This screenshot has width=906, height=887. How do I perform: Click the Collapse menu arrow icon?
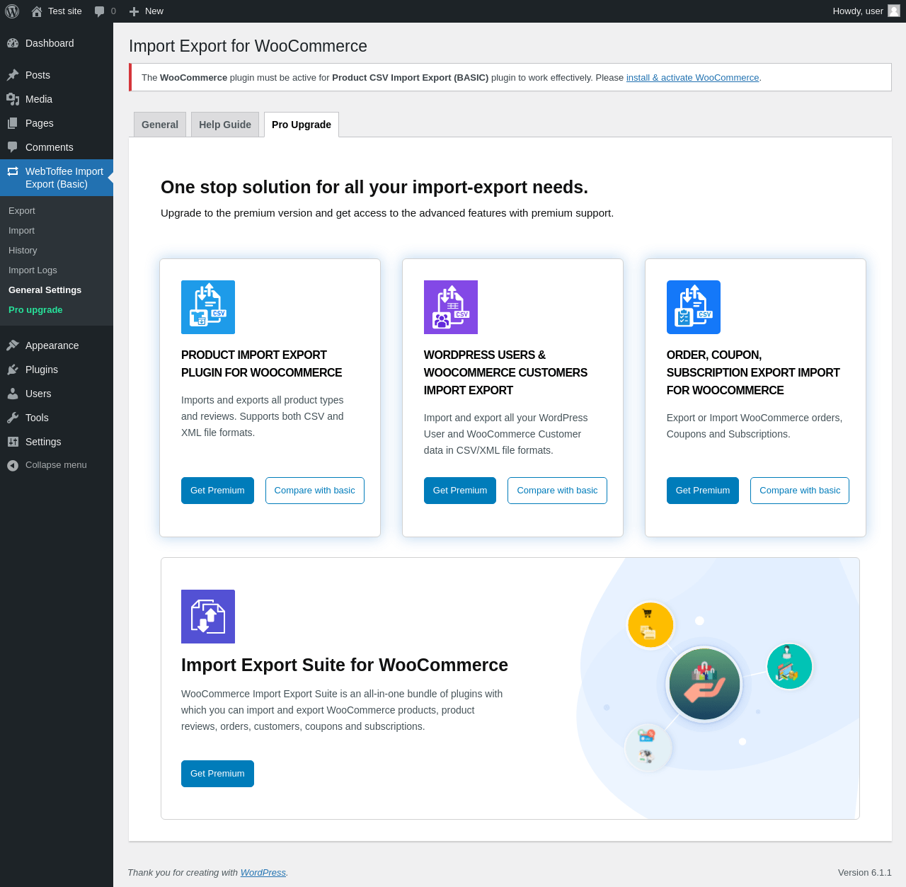(13, 465)
